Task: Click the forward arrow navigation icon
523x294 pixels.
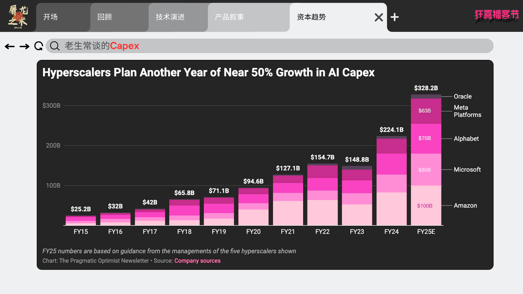Action: coord(25,47)
